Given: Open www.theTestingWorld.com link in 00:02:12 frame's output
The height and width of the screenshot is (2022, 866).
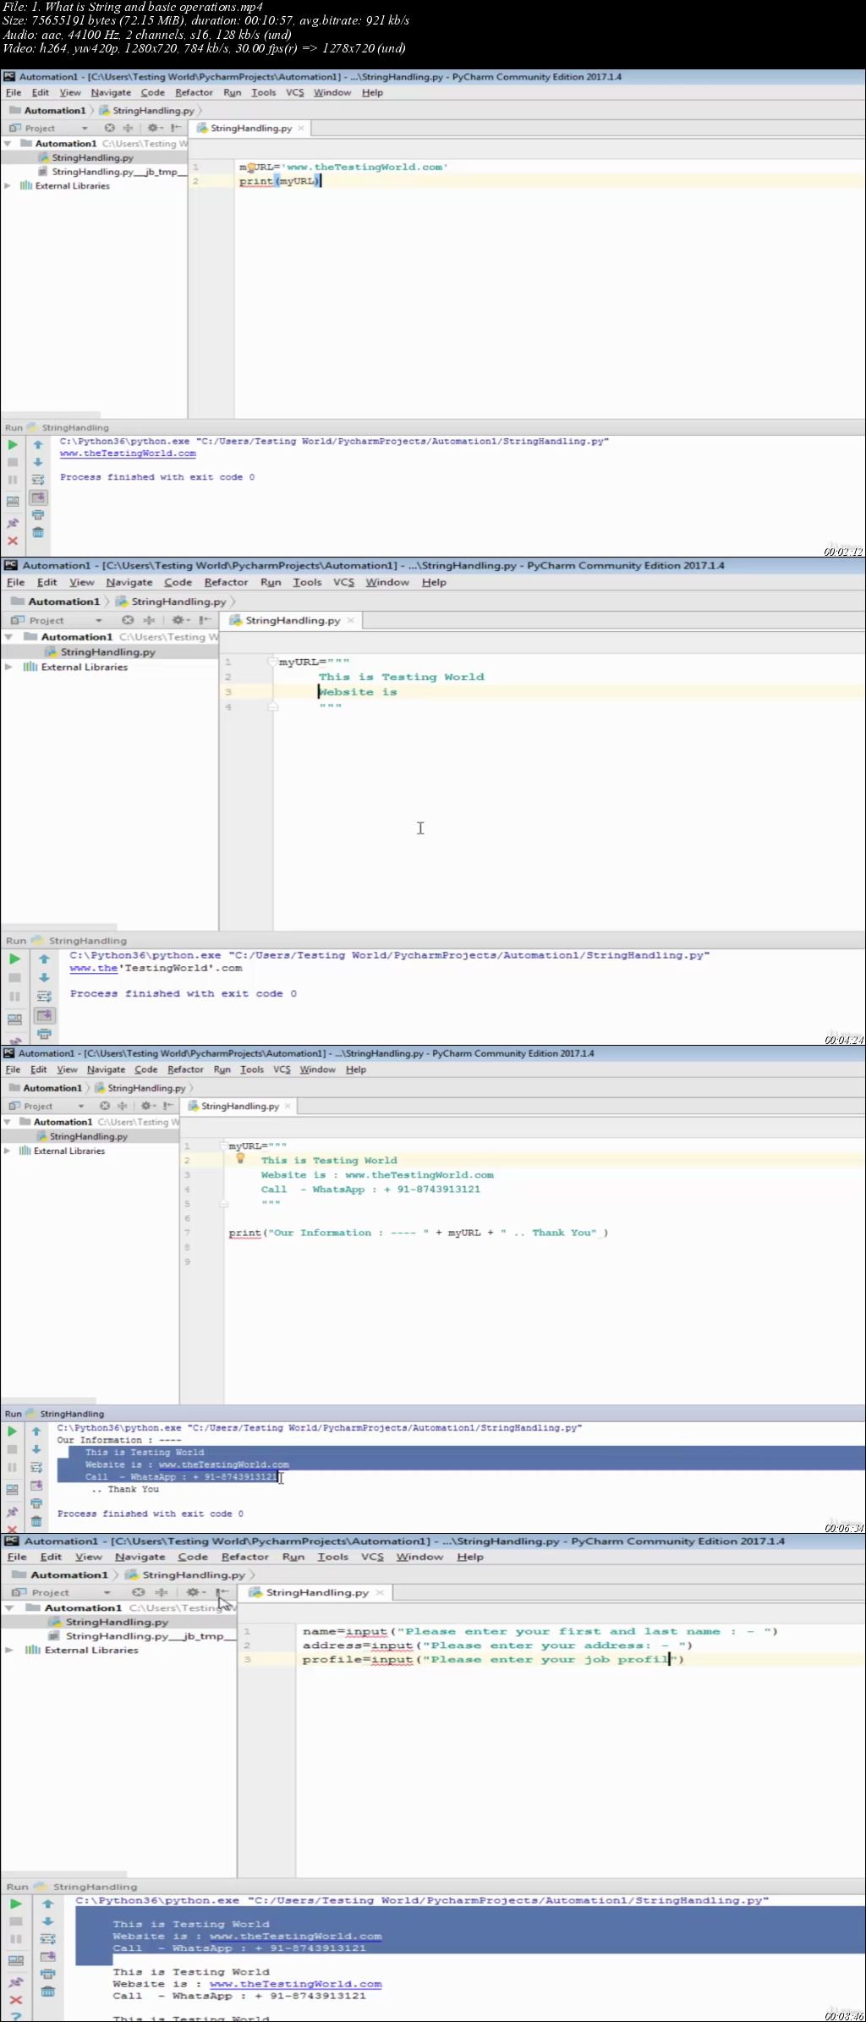Looking at the screenshot, I should pyautogui.click(x=128, y=453).
